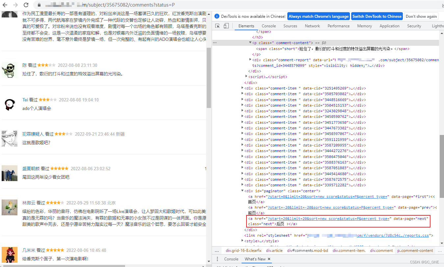This screenshot has height=267, width=444.
Task: Expand comment-item data-cid 3448516669
Action: click(243, 99)
